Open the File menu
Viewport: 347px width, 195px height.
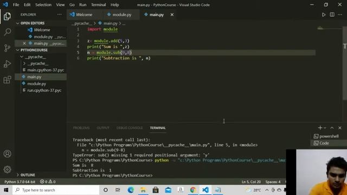tap(16, 5)
